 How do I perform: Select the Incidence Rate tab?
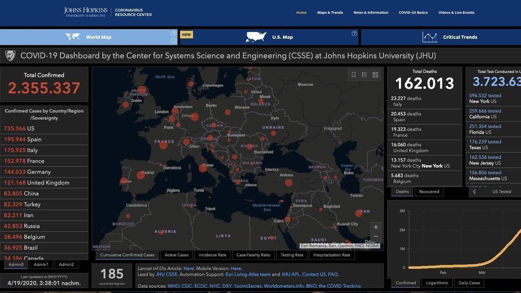coord(212,255)
